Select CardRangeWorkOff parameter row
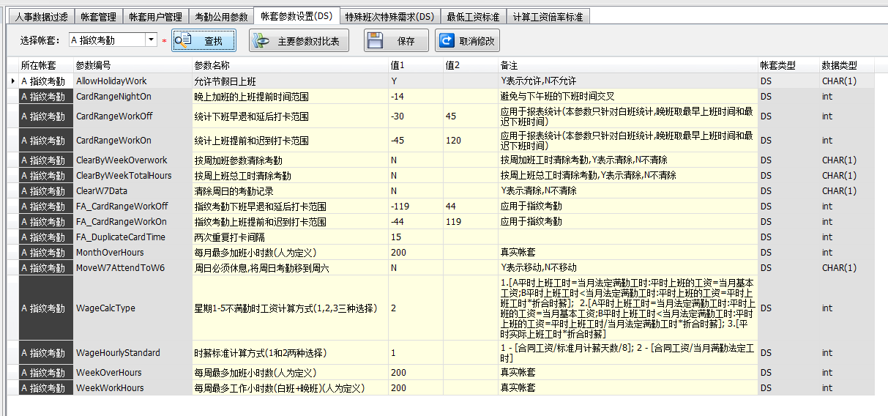Image resolution: width=888 pixels, height=416 pixels. (133, 116)
